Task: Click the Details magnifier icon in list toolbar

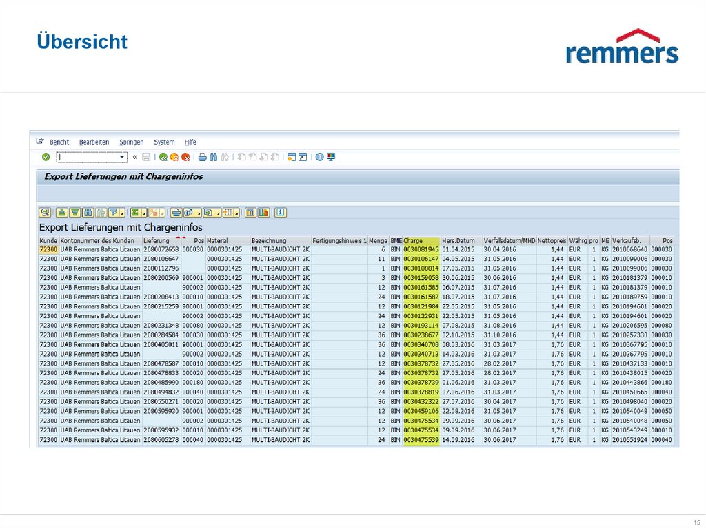Action: click(45, 212)
